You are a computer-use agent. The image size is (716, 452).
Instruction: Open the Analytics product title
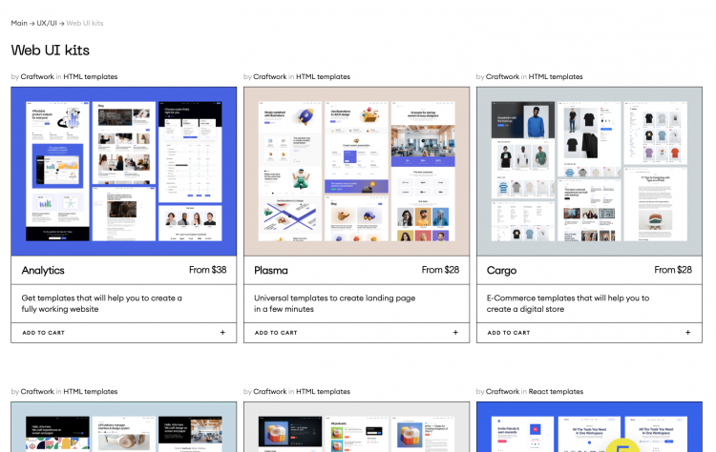coord(43,271)
